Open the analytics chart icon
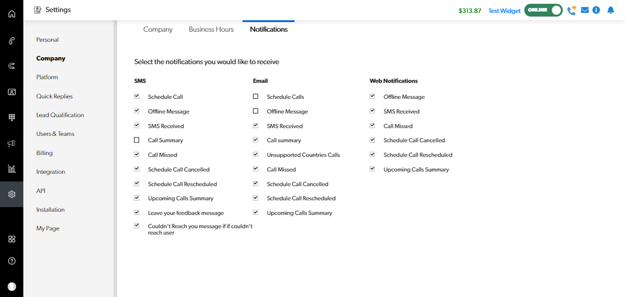The width and height of the screenshot is (625, 297). tap(12, 169)
